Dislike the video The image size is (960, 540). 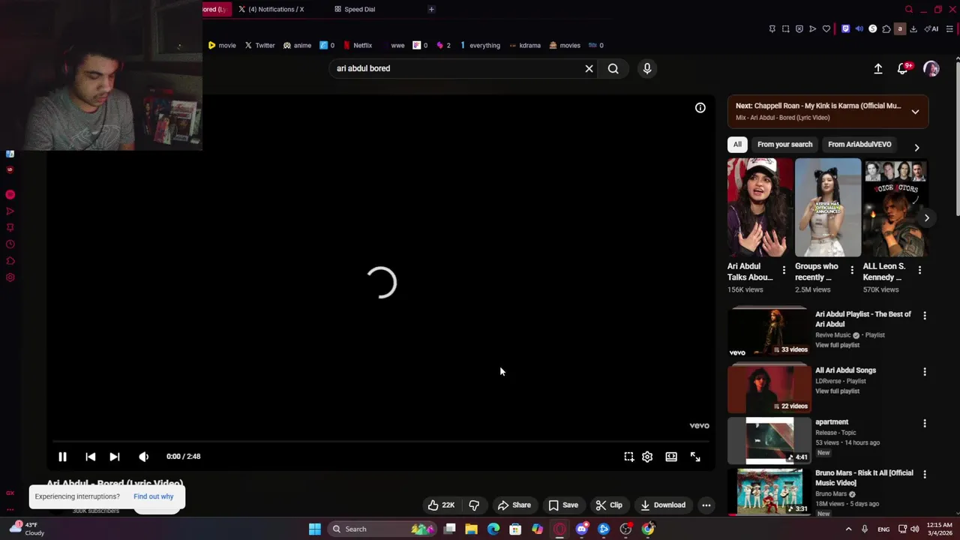pos(474,505)
